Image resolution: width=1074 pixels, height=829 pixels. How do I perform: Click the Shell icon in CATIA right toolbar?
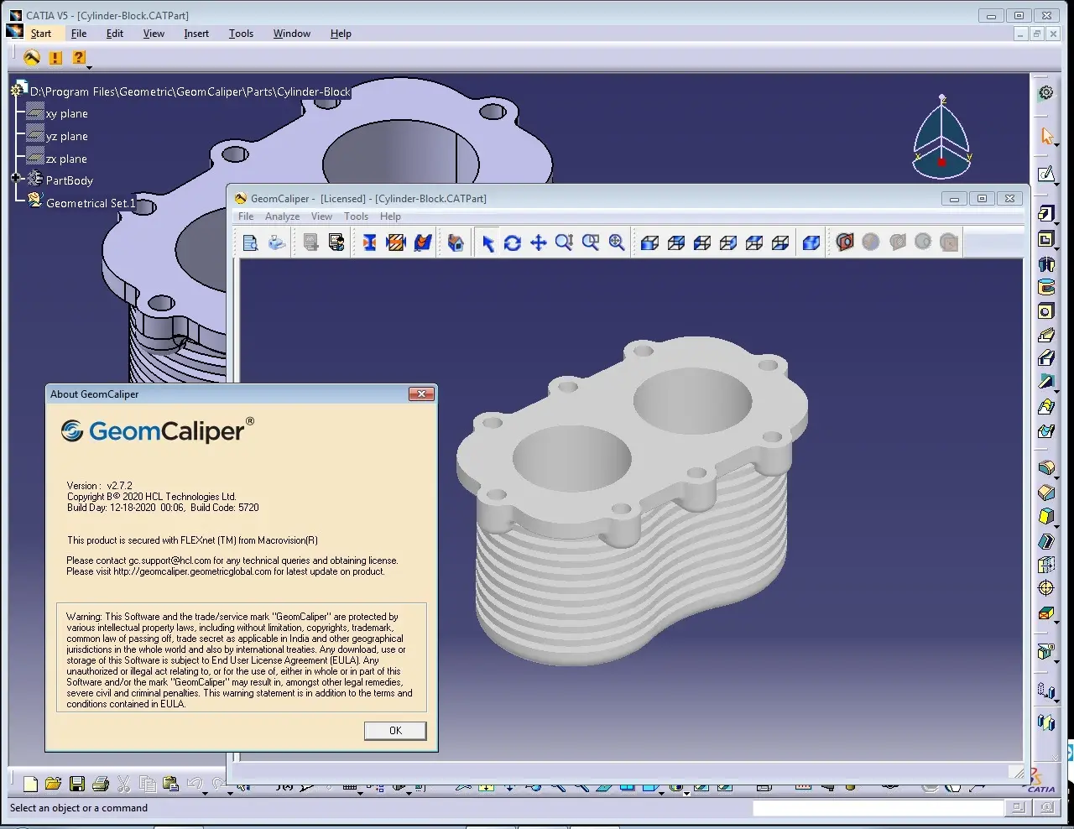1045,541
